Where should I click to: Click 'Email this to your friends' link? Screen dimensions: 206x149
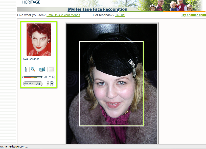tap(63, 15)
